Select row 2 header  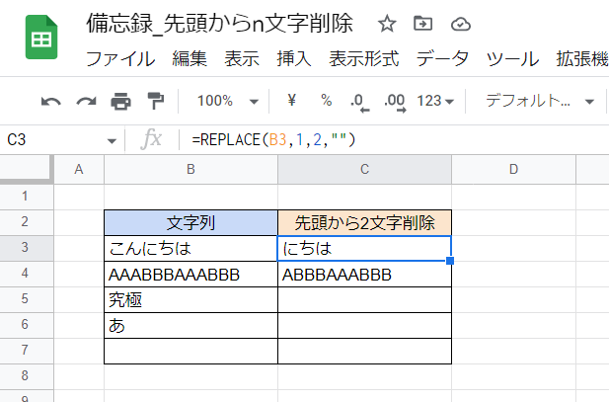click(27, 222)
